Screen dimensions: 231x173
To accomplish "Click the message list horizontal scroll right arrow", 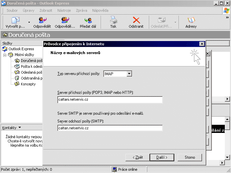I will tap(227, 99).
